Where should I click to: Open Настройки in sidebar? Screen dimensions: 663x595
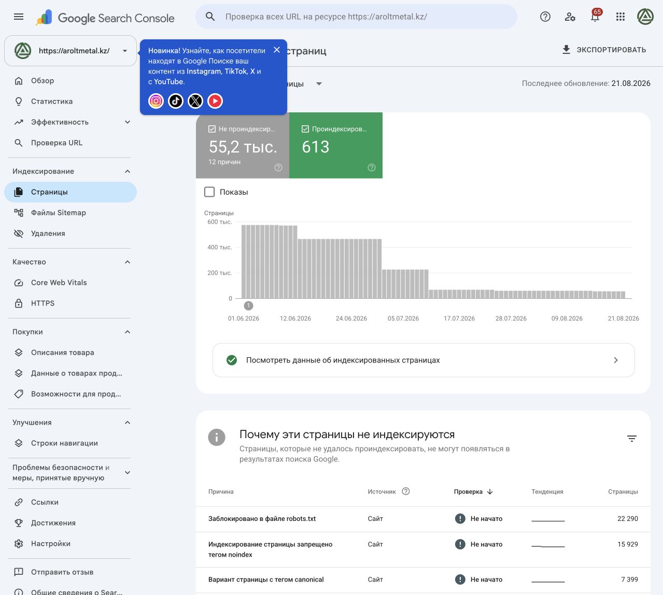tap(70, 544)
